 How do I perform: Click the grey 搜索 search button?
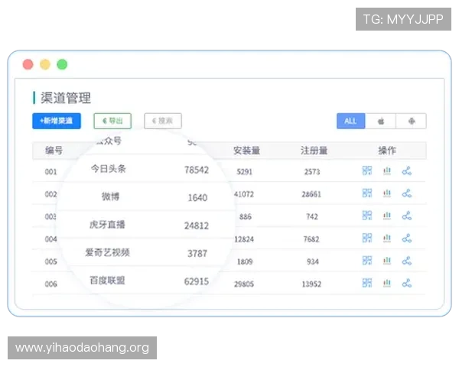[163, 121]
